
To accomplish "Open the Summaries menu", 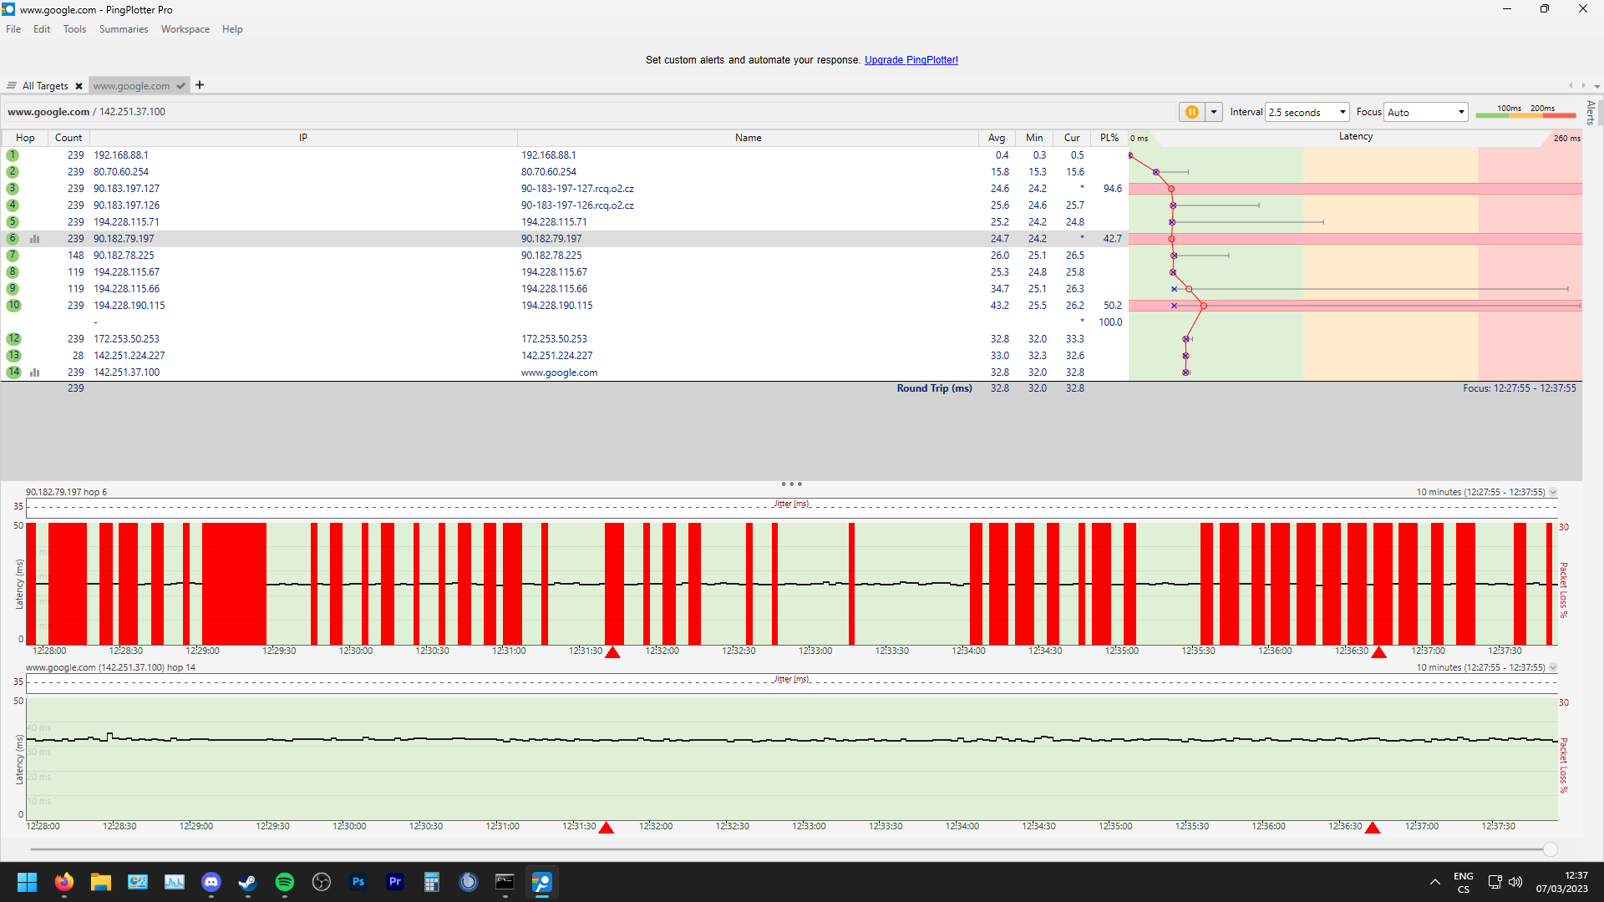I will pos(123,29).
